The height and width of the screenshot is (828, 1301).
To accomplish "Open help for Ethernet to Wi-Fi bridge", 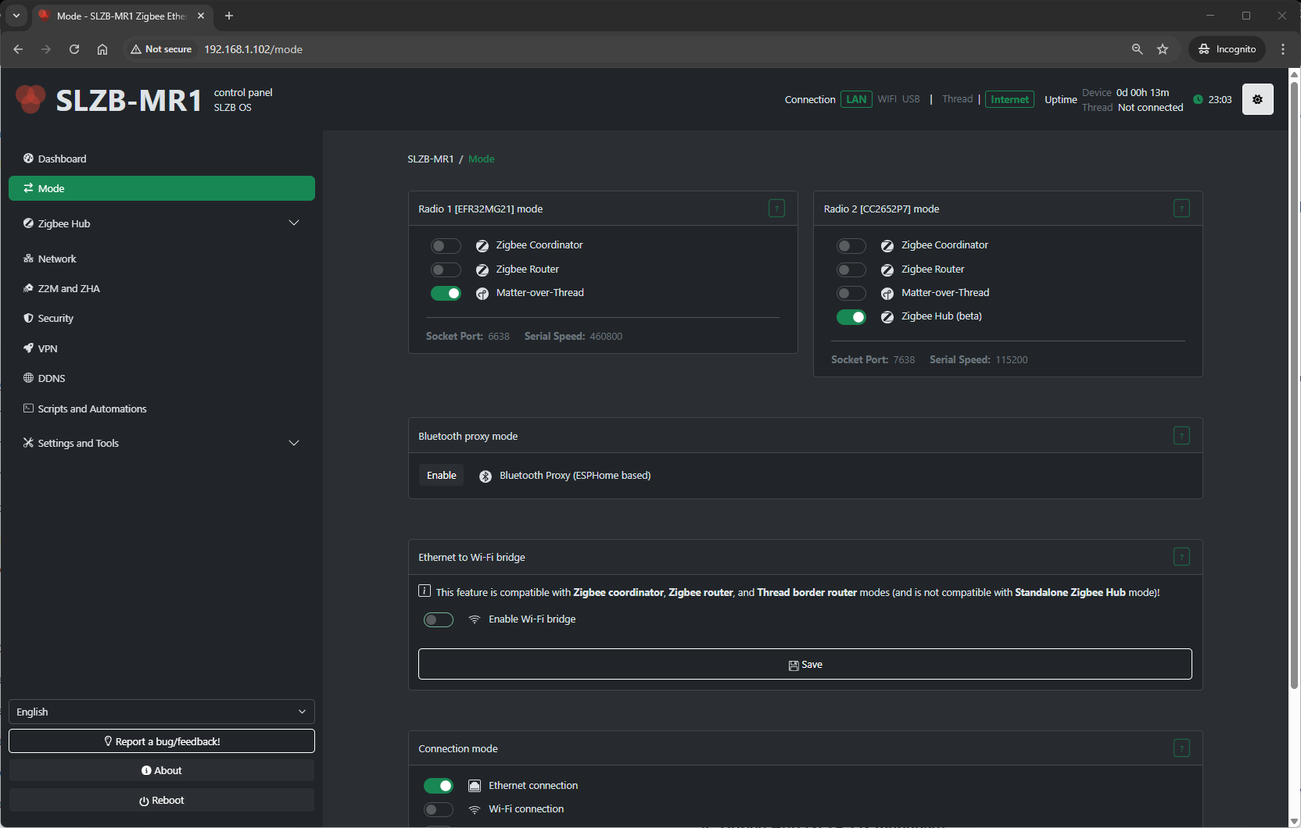I will tap(1181, 557).
